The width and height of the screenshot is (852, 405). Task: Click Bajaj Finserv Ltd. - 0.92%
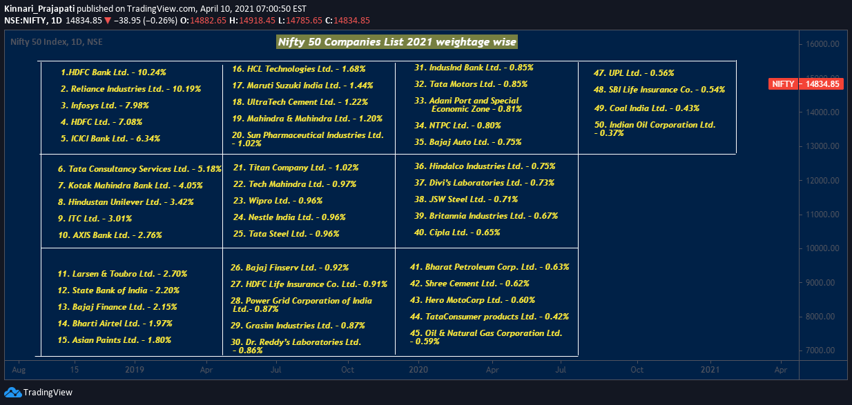(x=289, y=268)
